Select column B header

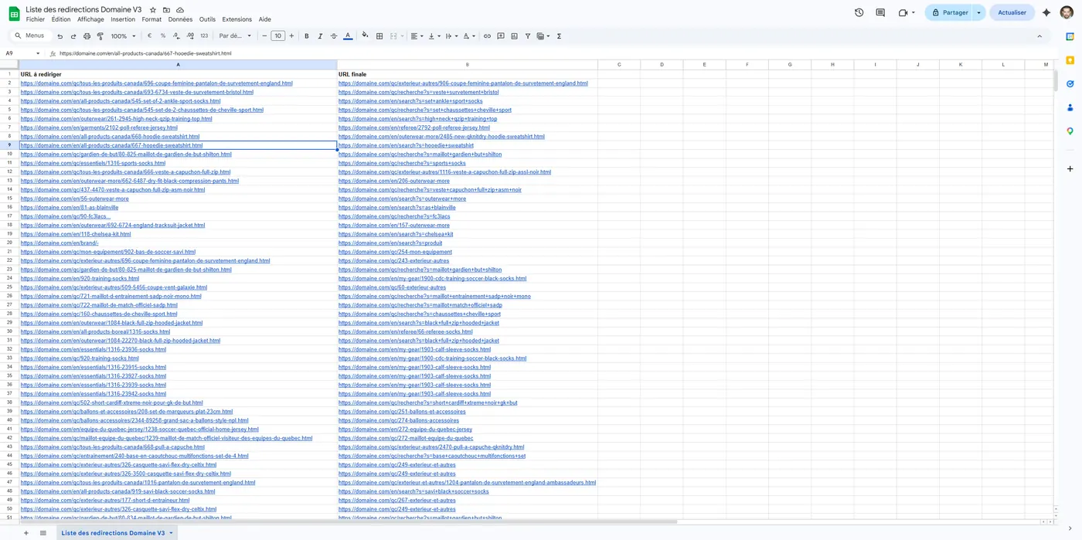[467, 65]
